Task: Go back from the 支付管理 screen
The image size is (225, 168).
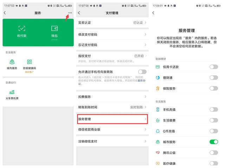Action: coord(79,13)
